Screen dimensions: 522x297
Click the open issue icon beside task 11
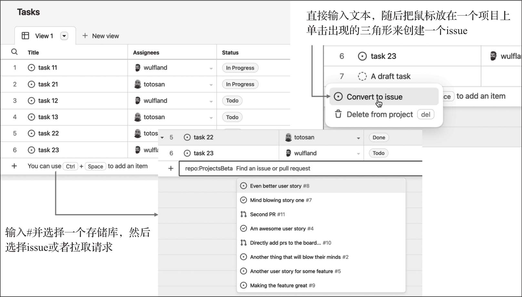31,68
